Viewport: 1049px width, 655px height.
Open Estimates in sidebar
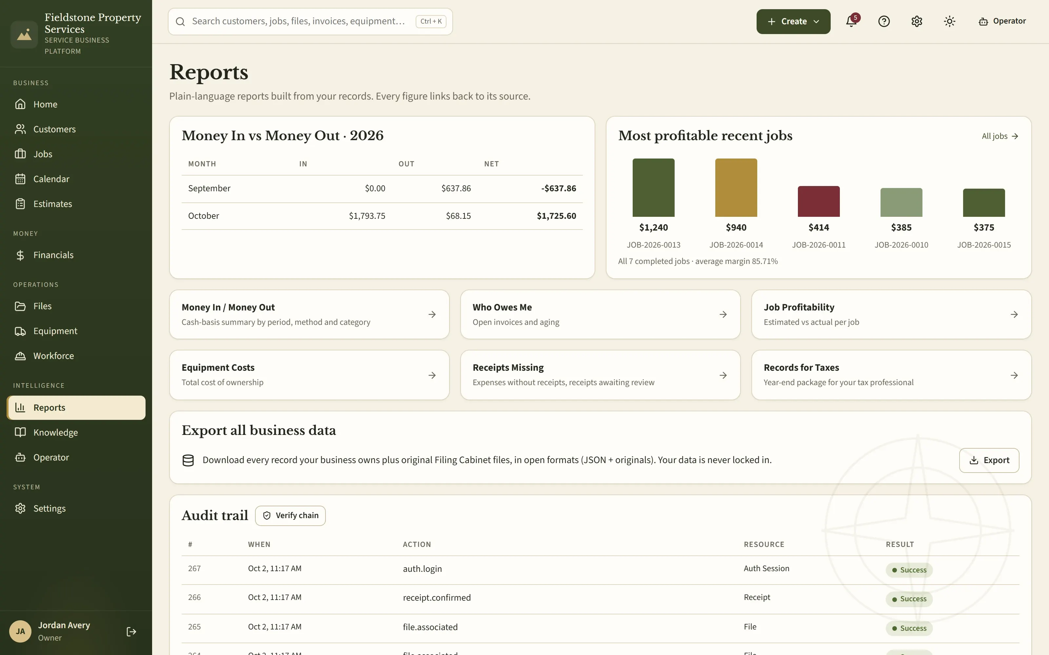point(76,204)
